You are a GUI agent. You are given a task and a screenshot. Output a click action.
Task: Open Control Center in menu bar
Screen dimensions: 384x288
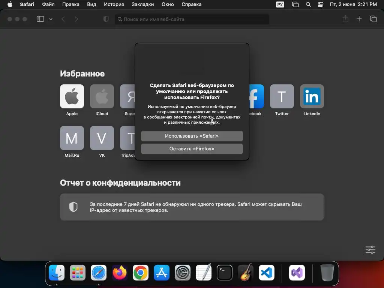pyautogui.click(x=321, y=4)
